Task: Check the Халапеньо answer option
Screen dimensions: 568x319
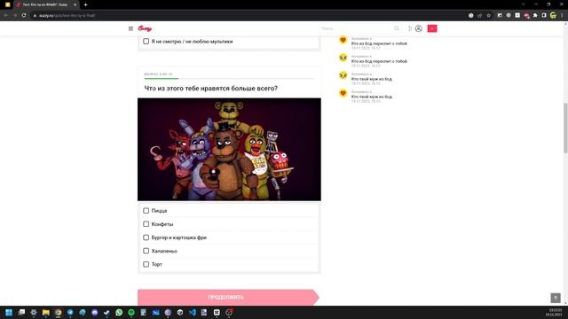Action: [146, 251]
